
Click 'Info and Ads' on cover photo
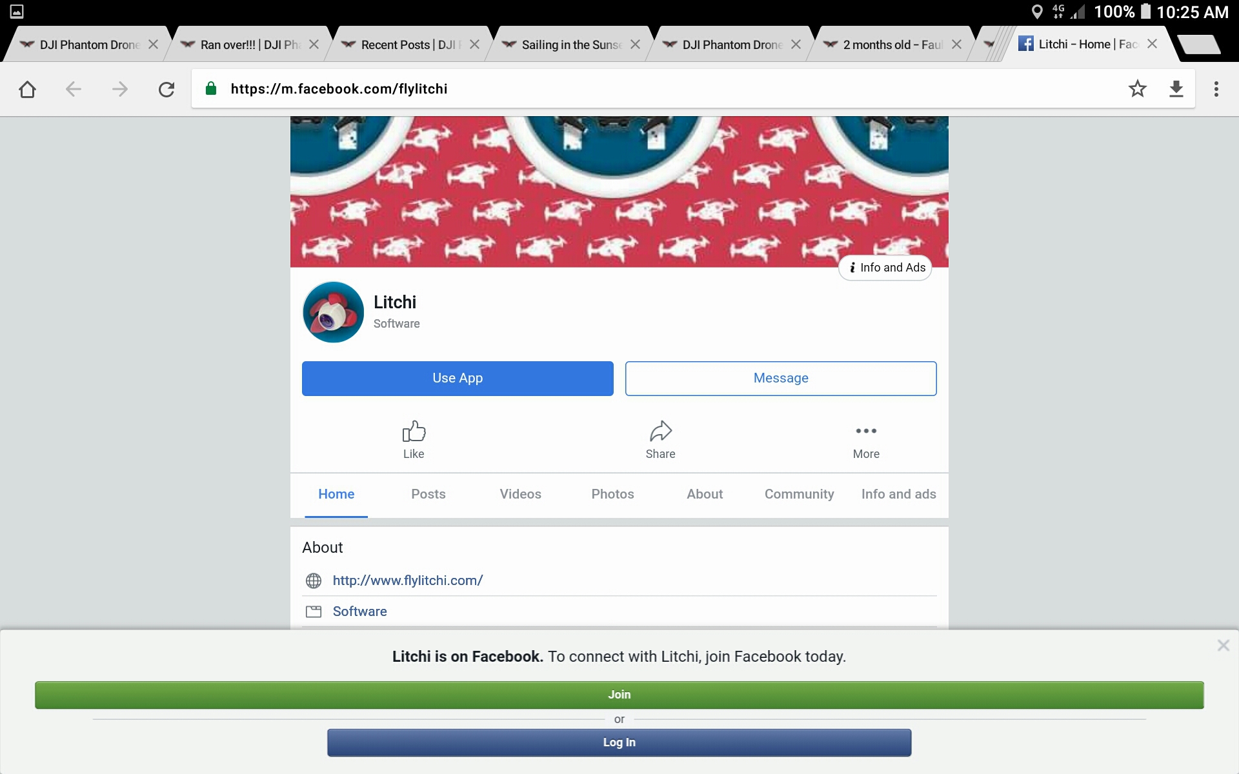pyautogui.click(x=885, y=268)
